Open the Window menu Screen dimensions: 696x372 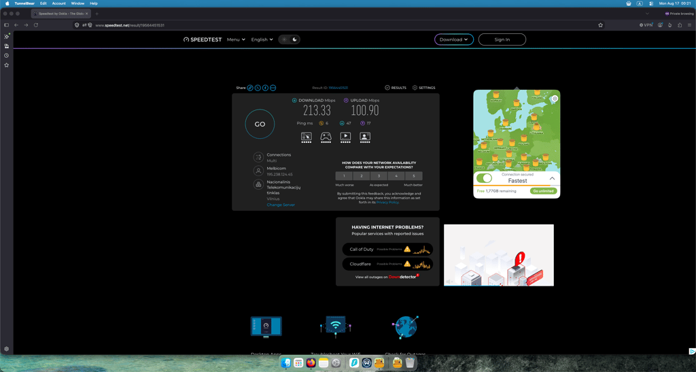(77, 3)
